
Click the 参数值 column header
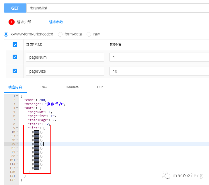coord(115,45)
